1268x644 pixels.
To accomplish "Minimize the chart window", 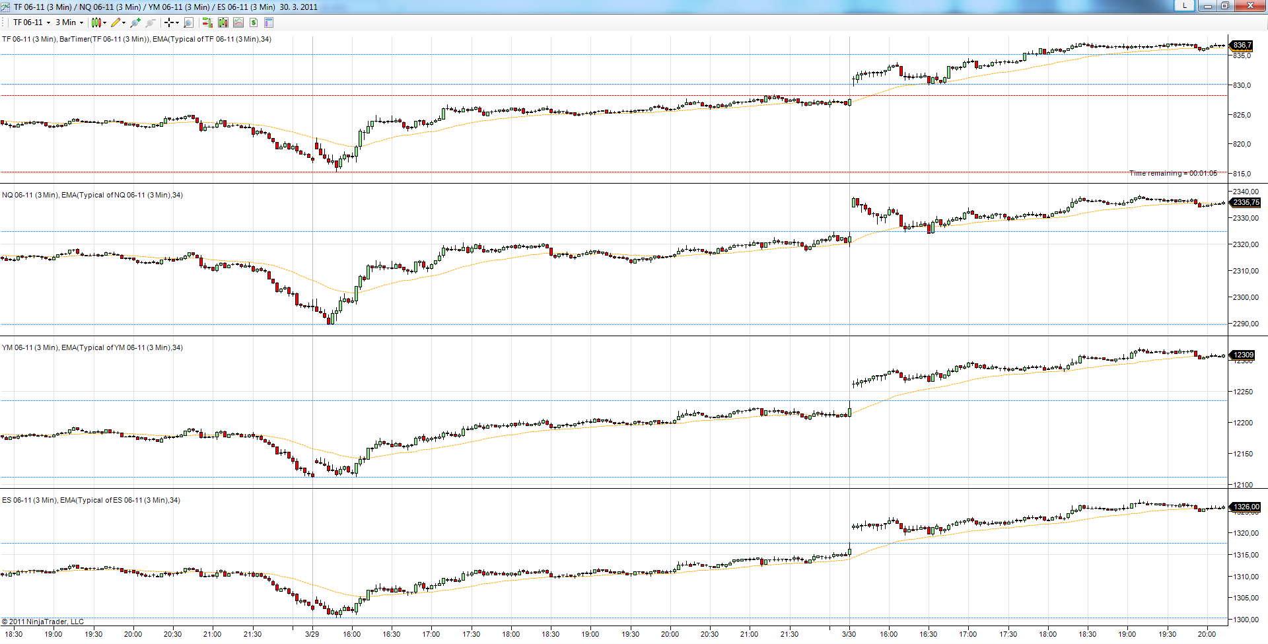I will 1207,6.
